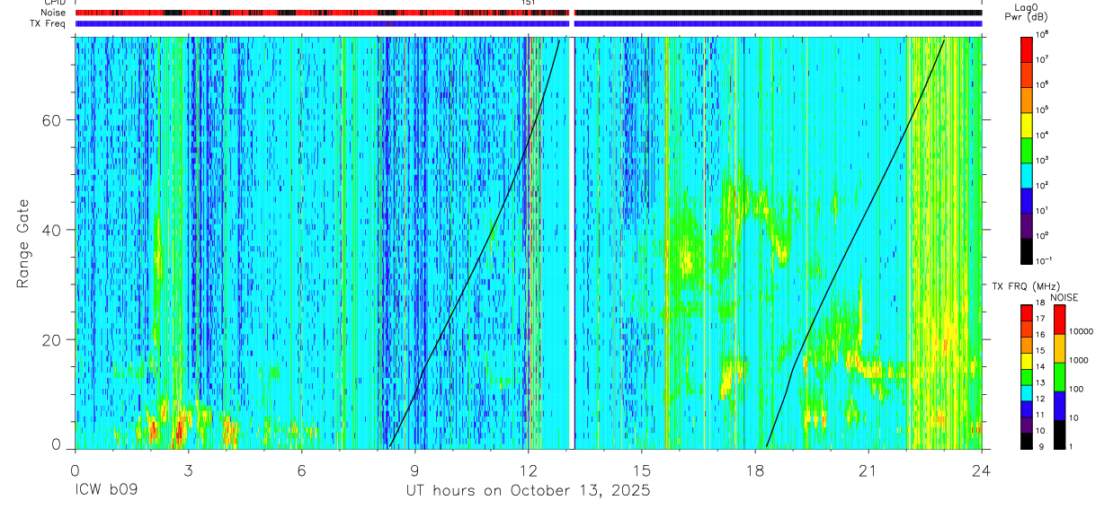Image resolution: width=1104 pixels, height=509 pixels.
Task: Click the top 10^8 label on the Lag0 Pwr colorbar
Action: pos(1042,33)
